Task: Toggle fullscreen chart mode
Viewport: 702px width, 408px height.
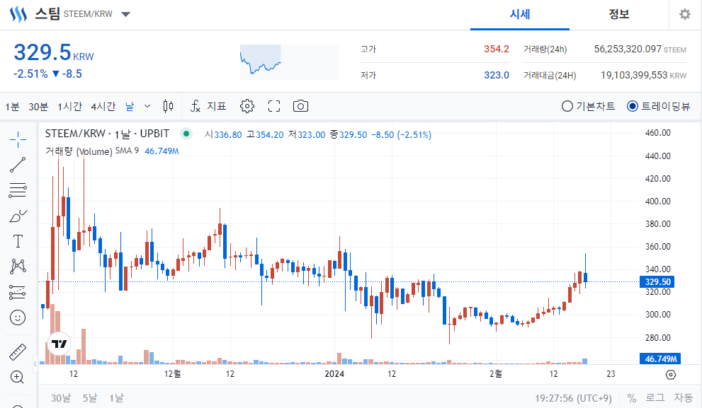Action: pos(274,106)
